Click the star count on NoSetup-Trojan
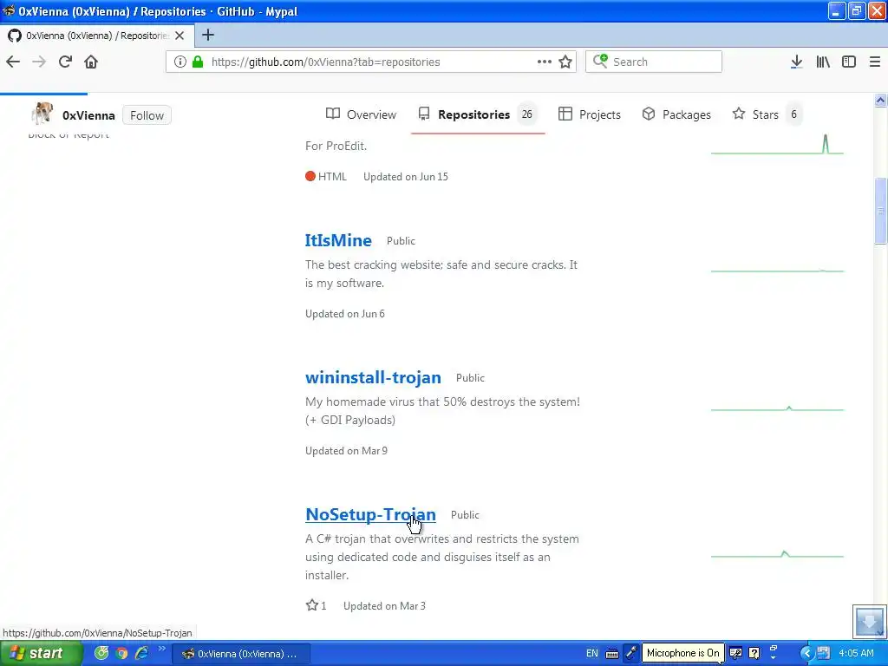 click(x=316, y=605)
